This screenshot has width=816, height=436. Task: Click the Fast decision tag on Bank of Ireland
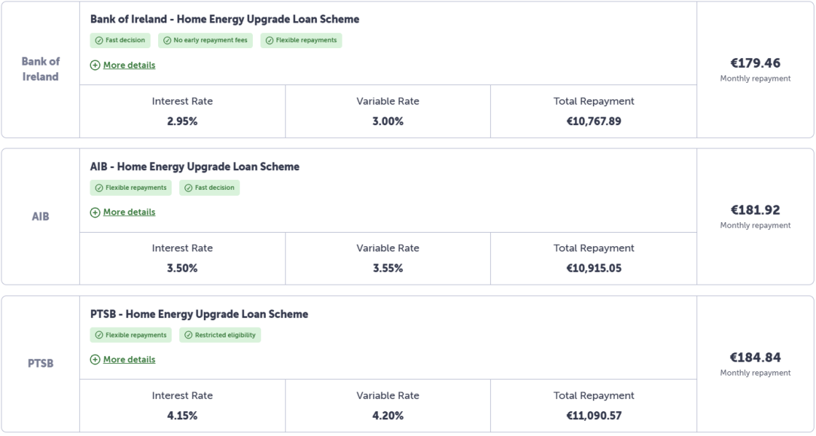tap(120, 41)
